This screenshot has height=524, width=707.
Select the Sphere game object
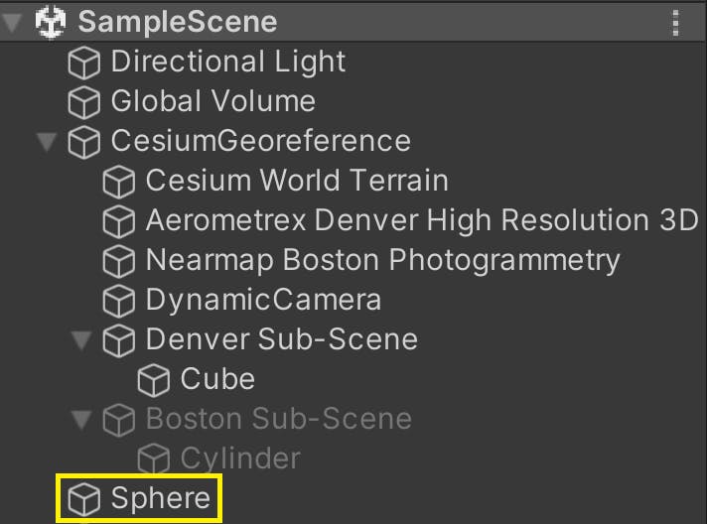(x=160, y=498)
